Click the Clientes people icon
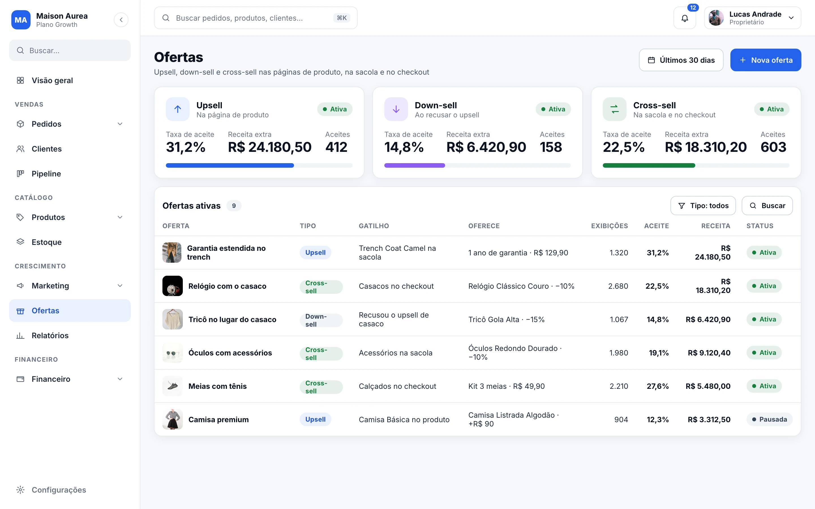815x509 pixels. point(21,149)
